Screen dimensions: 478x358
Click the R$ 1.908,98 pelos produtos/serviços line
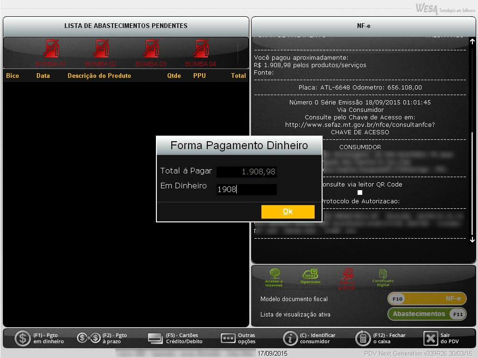tap(310, 65)
